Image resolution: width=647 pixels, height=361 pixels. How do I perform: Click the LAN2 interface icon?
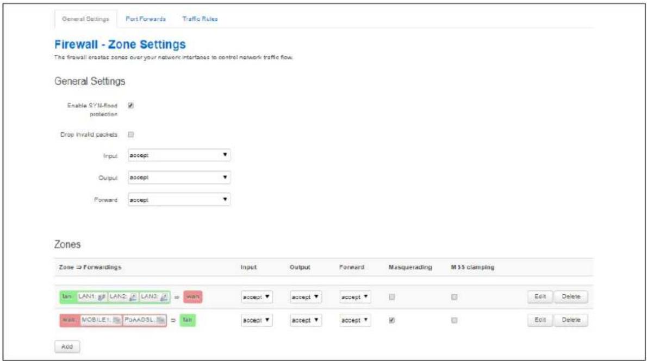(x=133, y=297)
